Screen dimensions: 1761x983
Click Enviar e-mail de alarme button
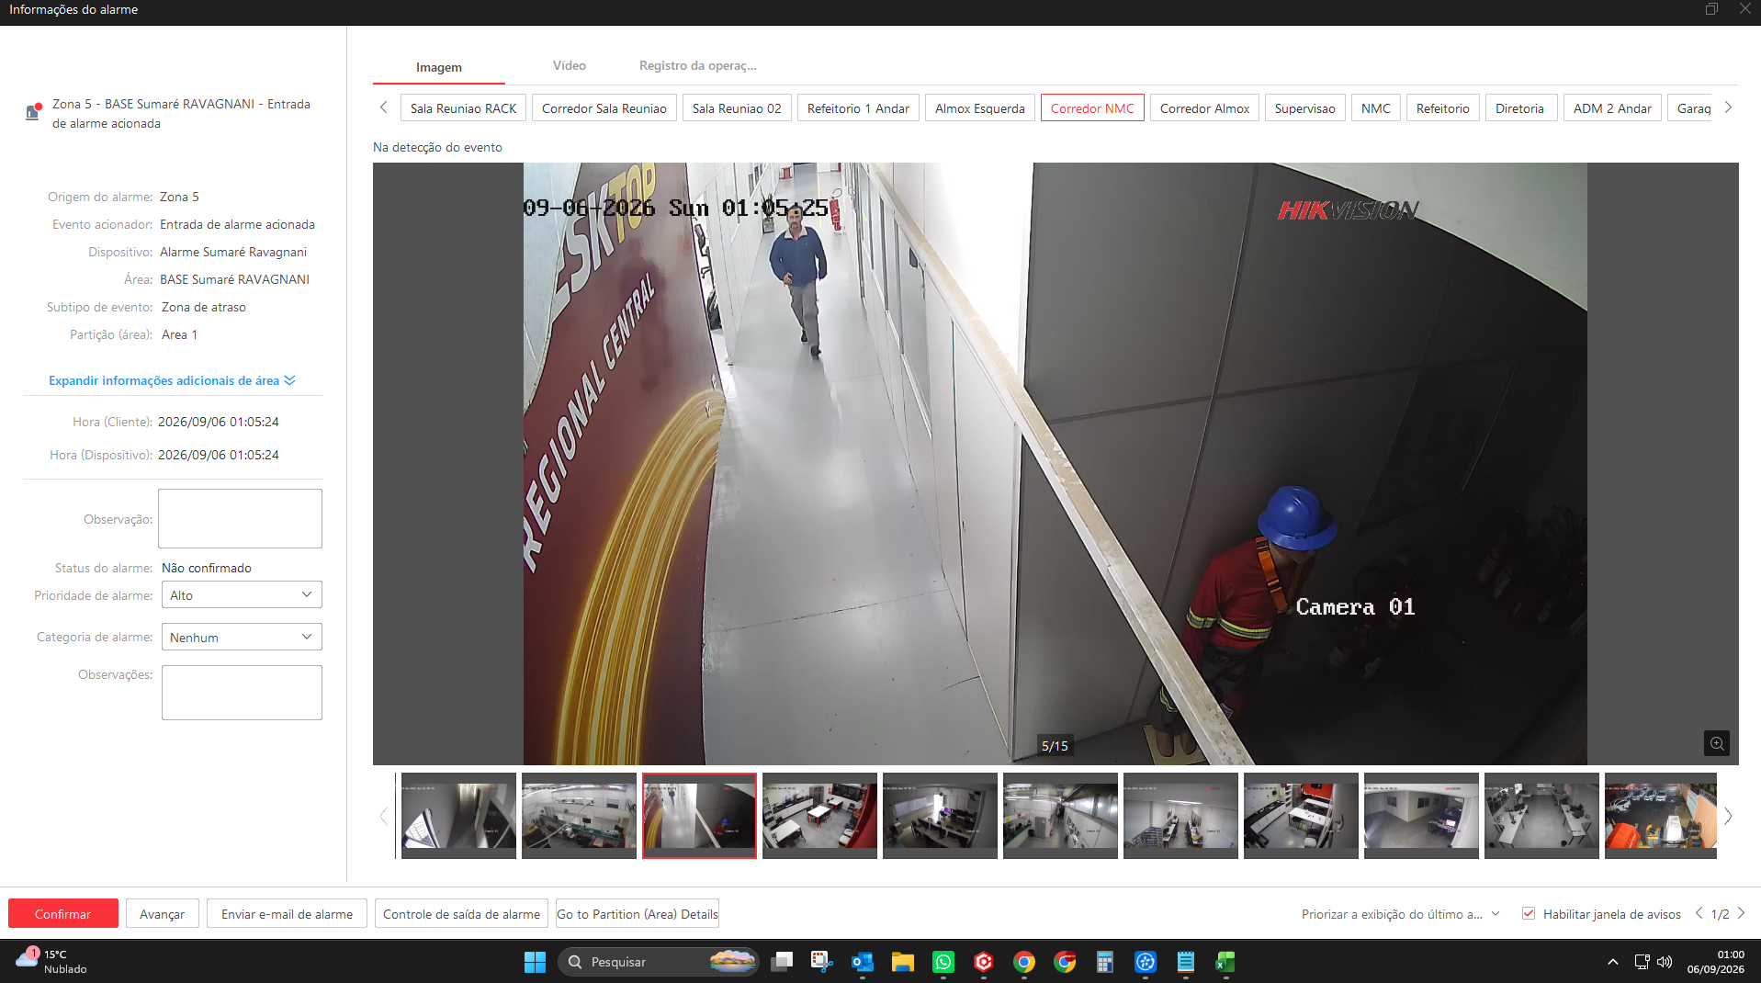(287, 914)
